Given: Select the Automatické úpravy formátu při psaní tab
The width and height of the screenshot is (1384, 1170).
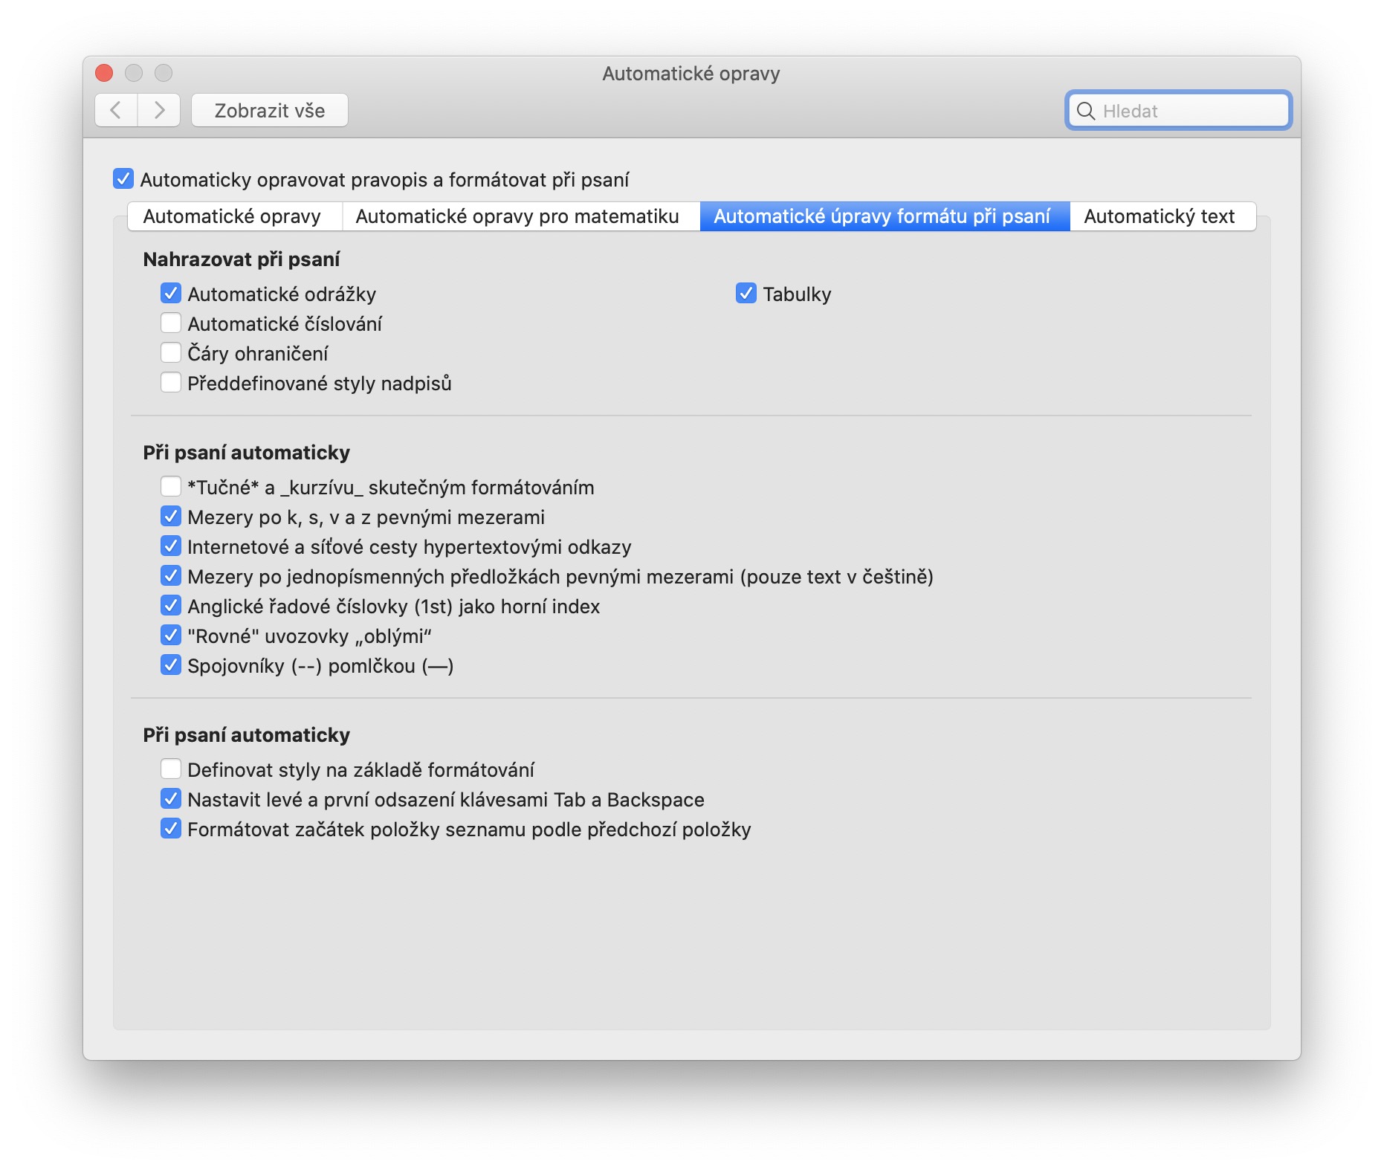Looking at the screenshot, I should [882, 216].
